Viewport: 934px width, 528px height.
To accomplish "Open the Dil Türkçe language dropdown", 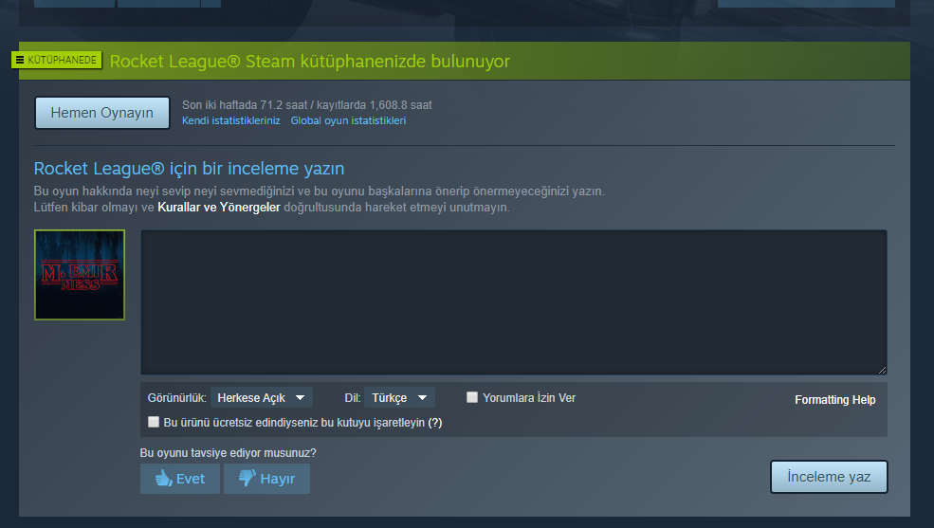I will tap(399, 397).
